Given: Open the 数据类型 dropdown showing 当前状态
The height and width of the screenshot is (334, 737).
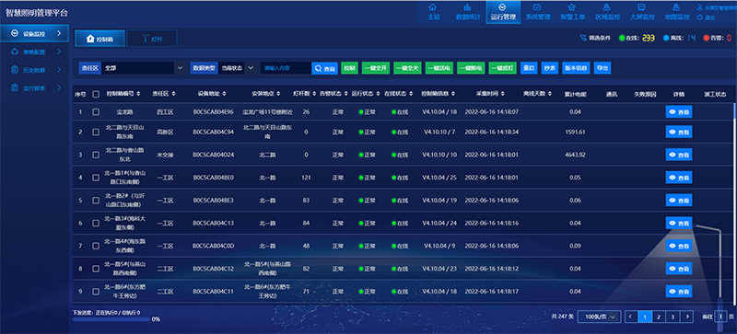Looking at the screenshot, I should pyautogui.click(x=238, y=68).
